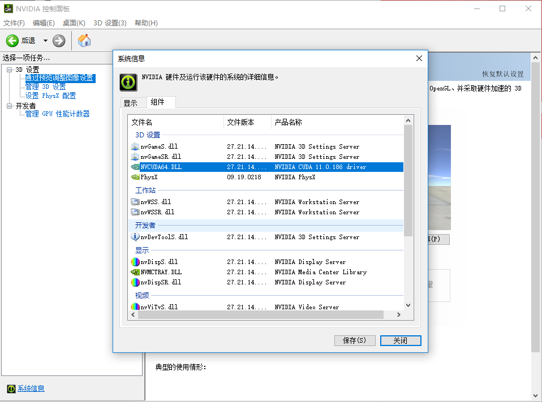The width and height of the screenshot is (542, 402).
Task: Sort by the 文件名 column header
Action: [x=176, y=122]
